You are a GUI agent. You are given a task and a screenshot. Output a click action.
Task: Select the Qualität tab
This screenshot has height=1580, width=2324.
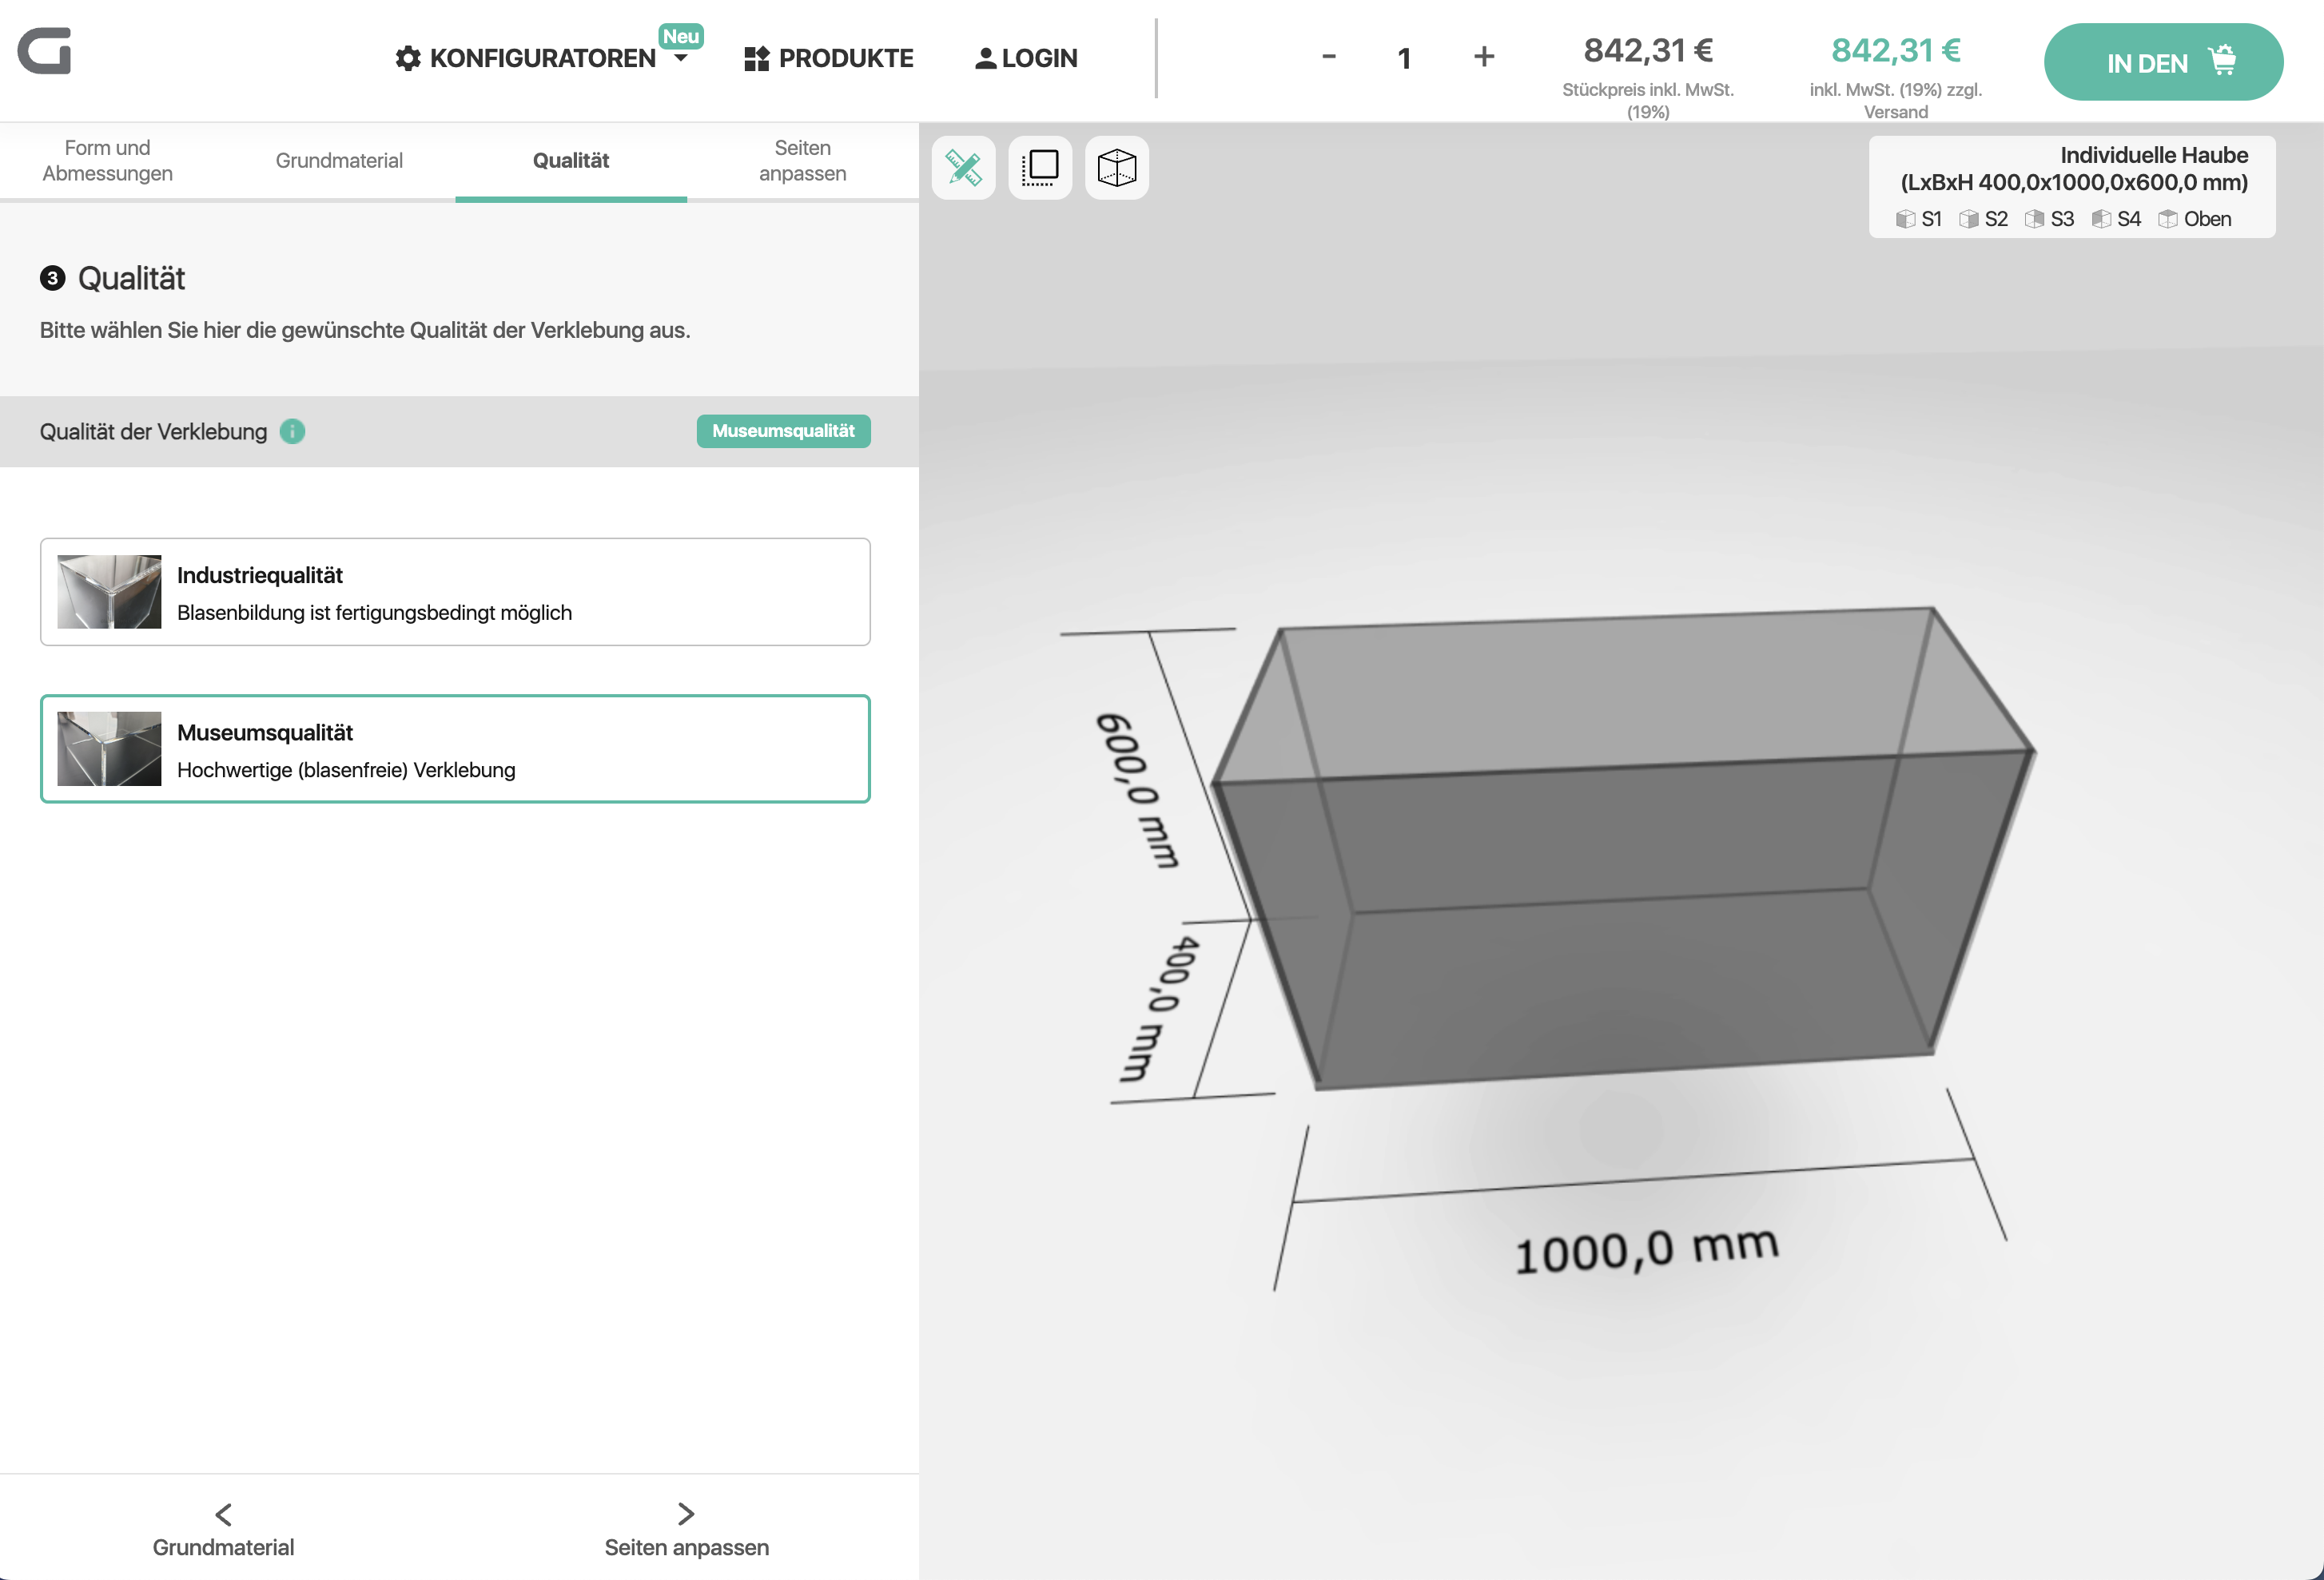click(x=571, y=161)
